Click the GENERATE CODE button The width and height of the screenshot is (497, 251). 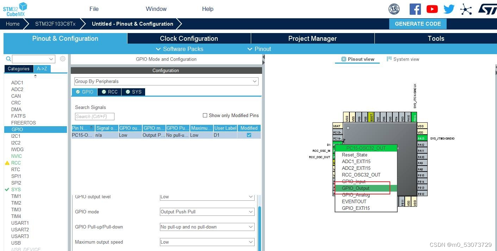point(418,24)
